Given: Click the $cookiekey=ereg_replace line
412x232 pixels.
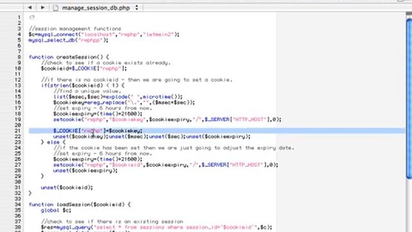Looking at the screenshot, I should pyautogui.click(x=124, y=102).
